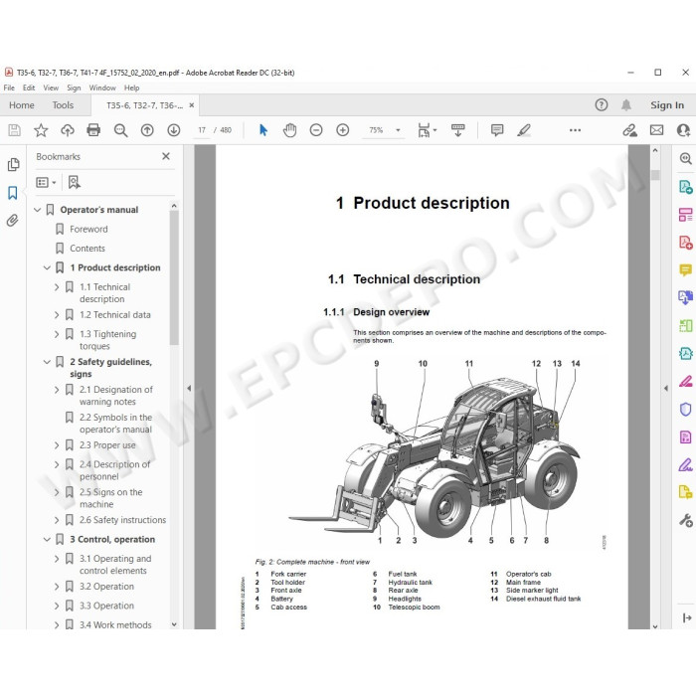
Task: Open the View menu
Action: pyautogui.click(x=51, y=87)
